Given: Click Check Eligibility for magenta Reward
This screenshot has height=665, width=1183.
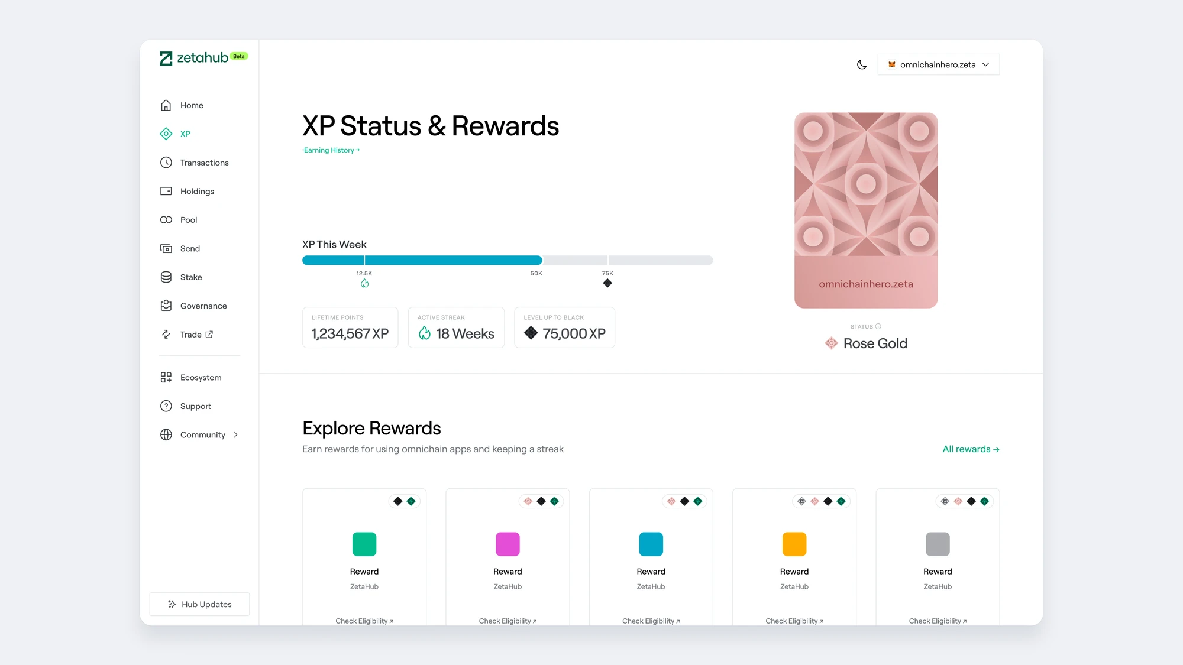Looking at the screenshot, I should coord(507,621).
